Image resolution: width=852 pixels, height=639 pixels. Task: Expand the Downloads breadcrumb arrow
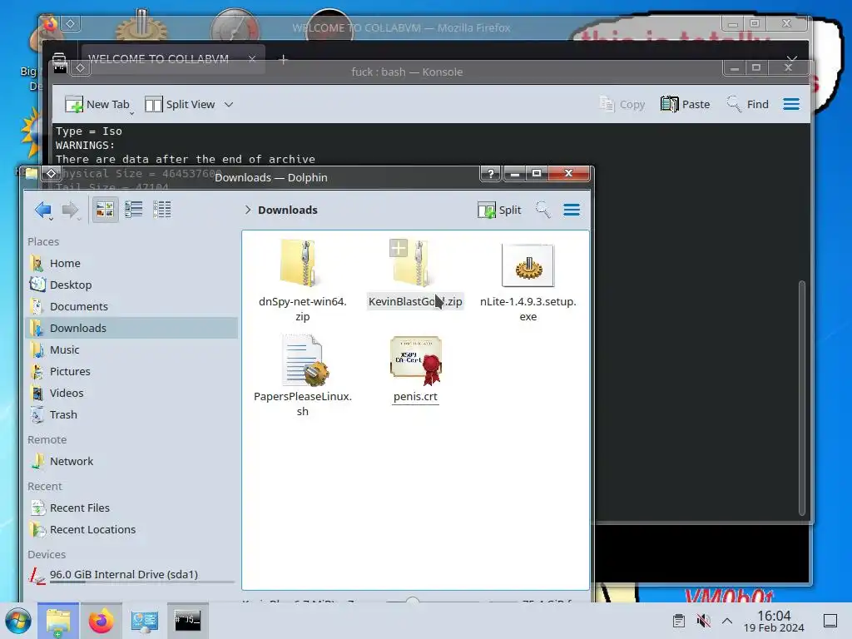[x=248, y=210]
